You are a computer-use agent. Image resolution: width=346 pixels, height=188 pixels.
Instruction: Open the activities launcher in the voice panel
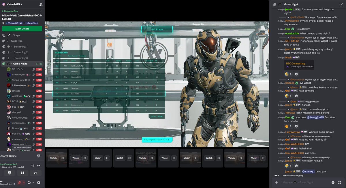(22, 173)
